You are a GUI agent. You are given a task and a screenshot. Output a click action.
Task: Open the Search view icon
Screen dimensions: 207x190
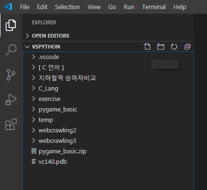pos(11,50)
